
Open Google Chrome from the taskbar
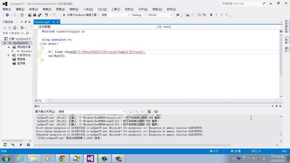63,158
